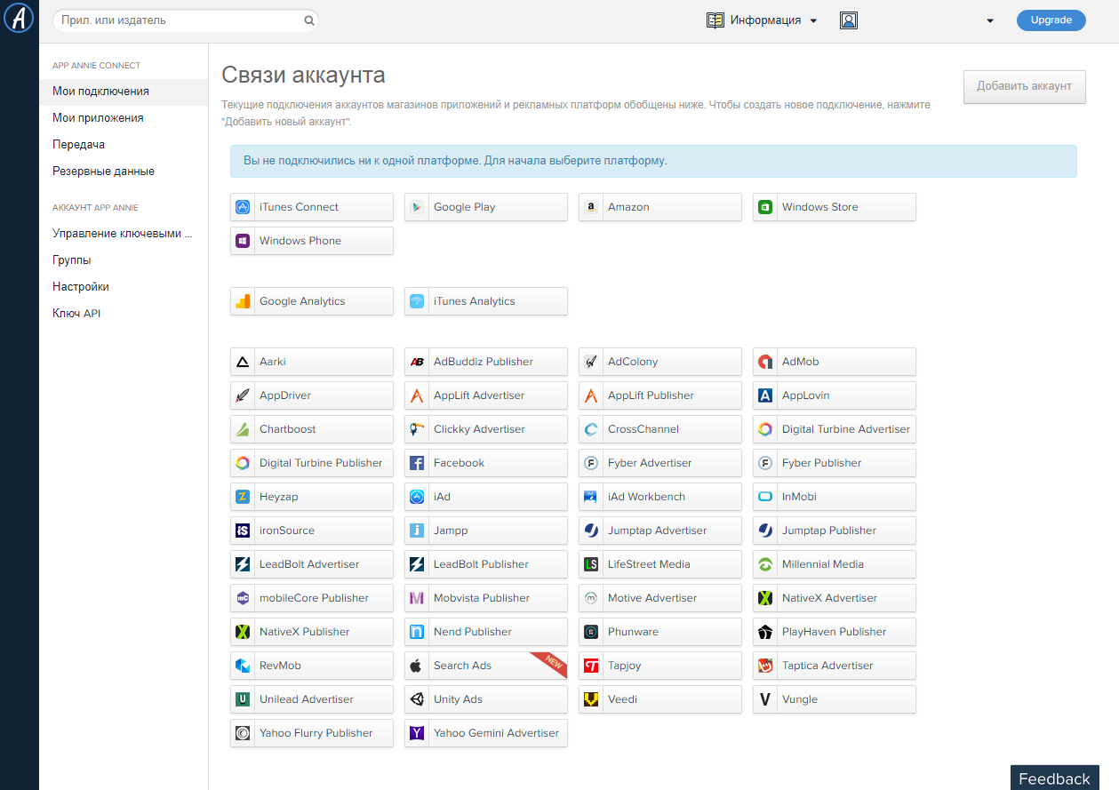Click the user profile portrait icon

pyautogui.click(x=849, y=20)
